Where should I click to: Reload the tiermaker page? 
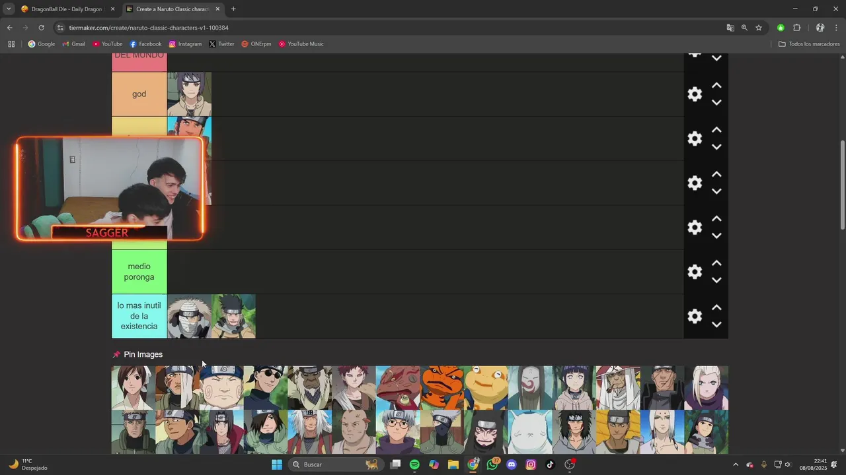41,28
